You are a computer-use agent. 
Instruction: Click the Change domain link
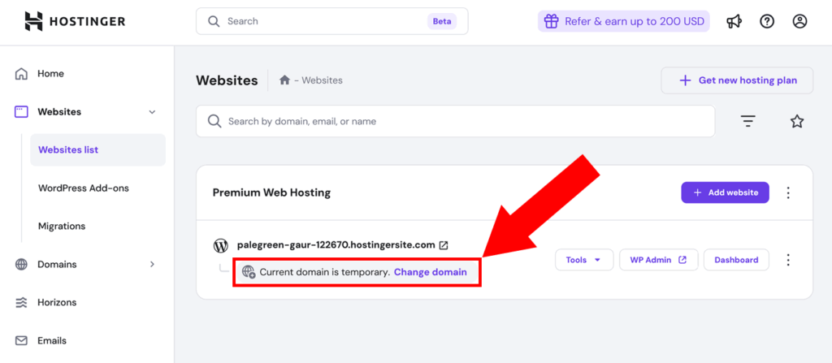tap(431, 272)
